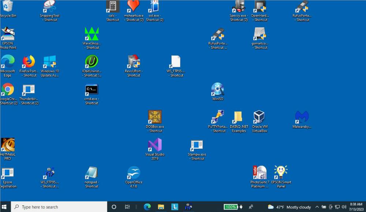Select the RufusPorta shortcut in top-right corner
Screen dimensions: 366x212
[x=302, y=11]
